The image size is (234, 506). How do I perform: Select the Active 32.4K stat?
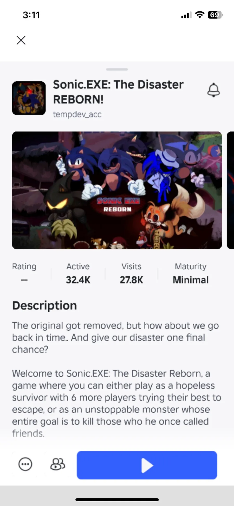(x=78, y=273)
